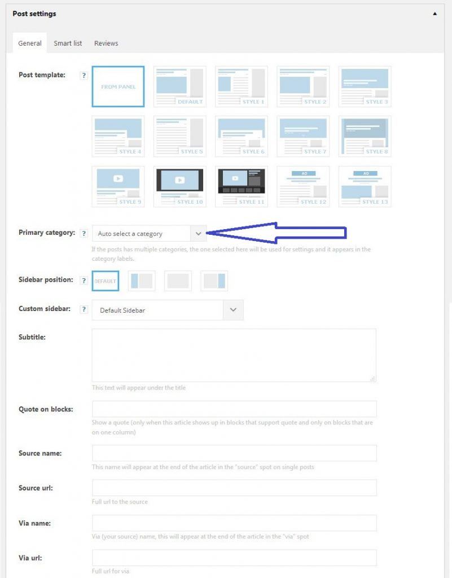
Task: Select the Style 8 post template
Action: [x=365, y=136]
